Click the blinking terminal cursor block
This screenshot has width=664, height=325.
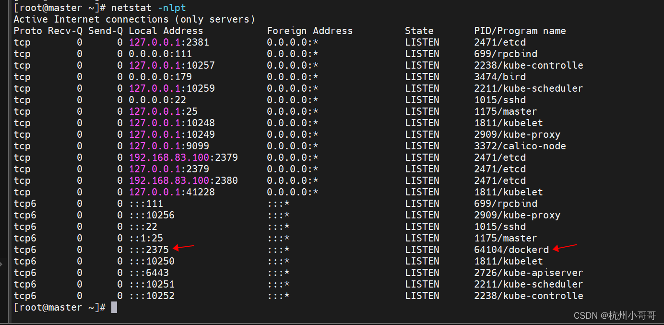113,307
